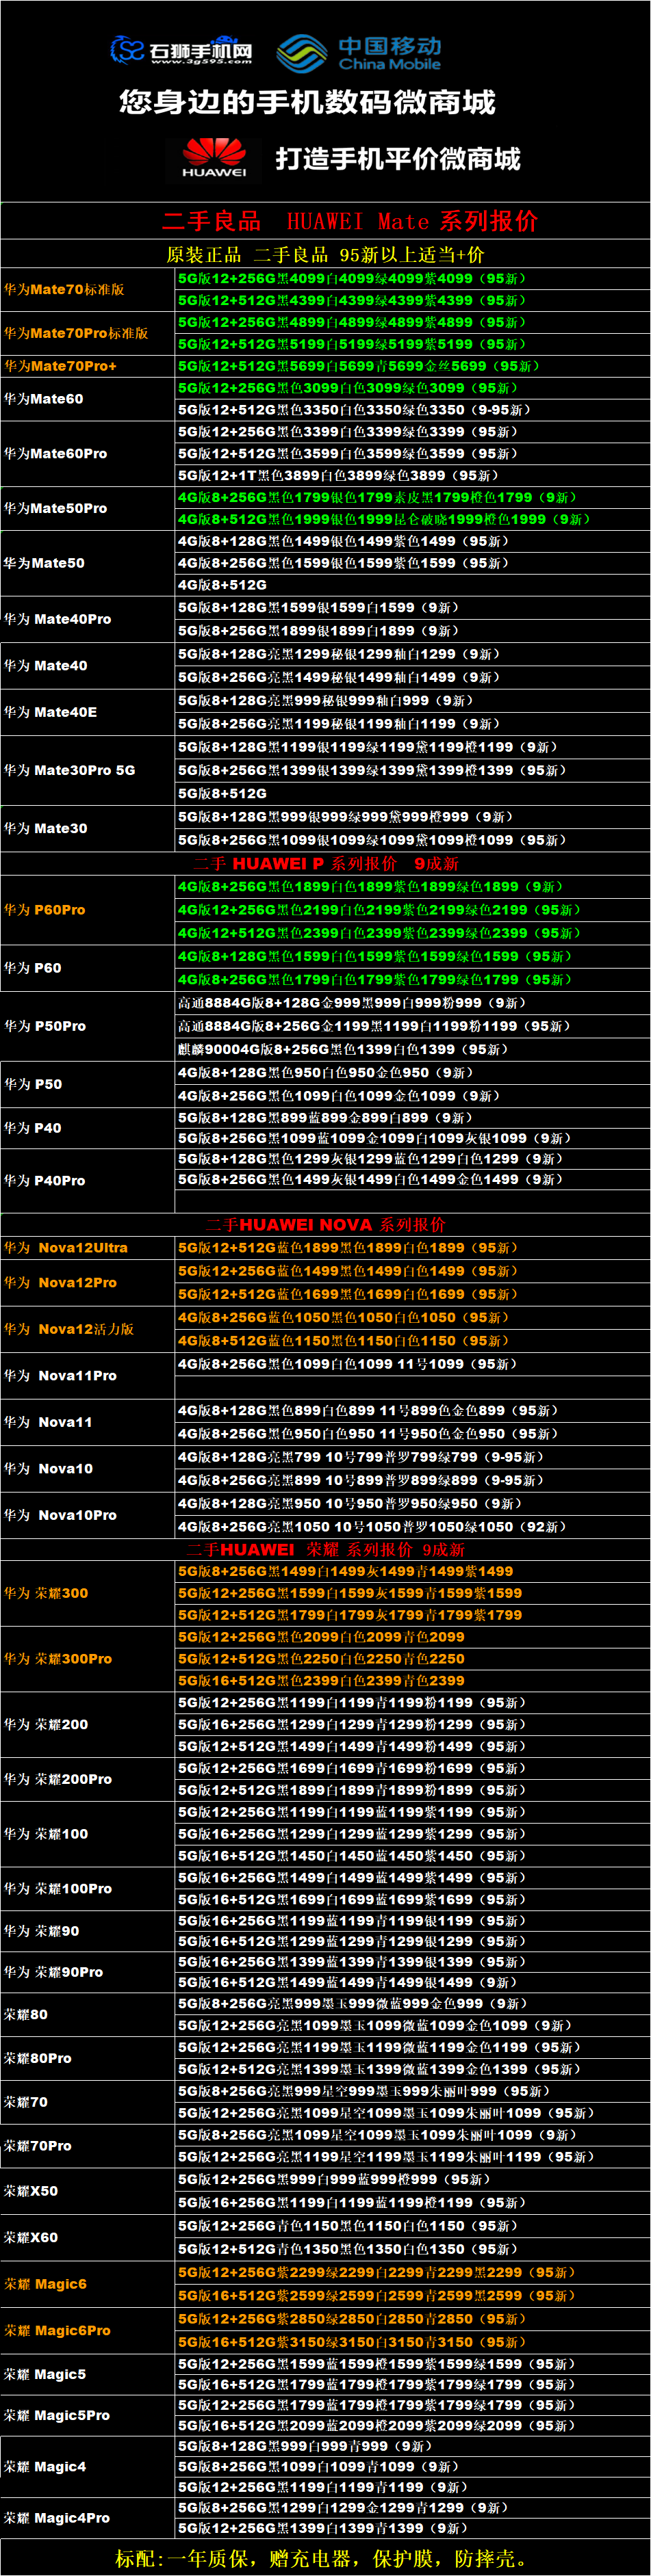651x2576 pixels.
Task: Click the Nova11Pro 4G版8+256G price row
Action: coord(413,1364)
